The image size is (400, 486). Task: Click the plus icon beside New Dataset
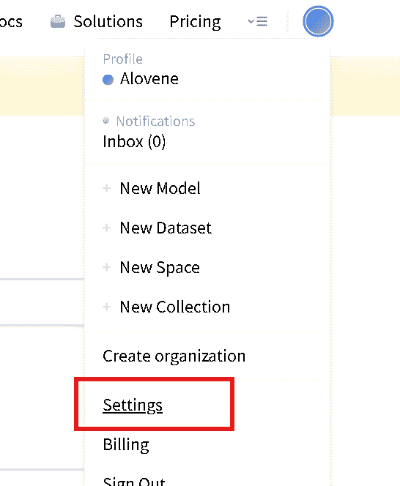[106, 228]
